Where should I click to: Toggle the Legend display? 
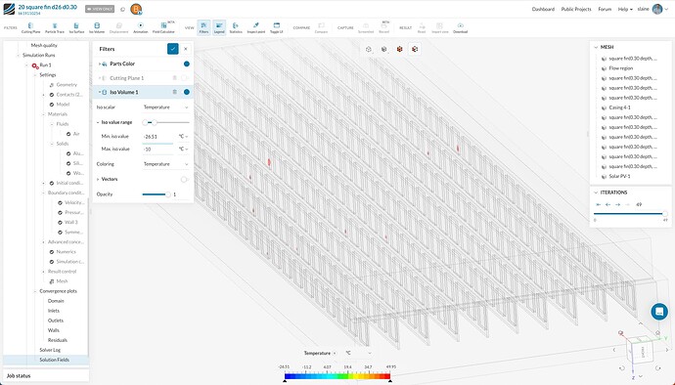coord(219,28)
